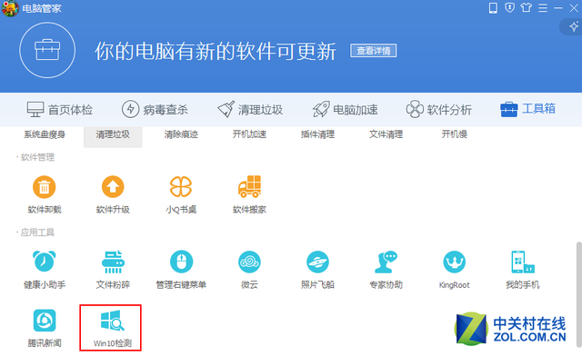582x356 pixels.
Task: Launch 小Q书桌 desktop tool
Action: coord(181,194)
